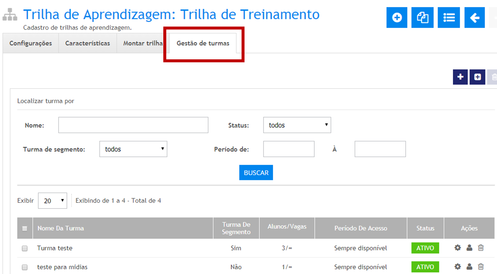Open the Montar trilha tab

point(143,43)
